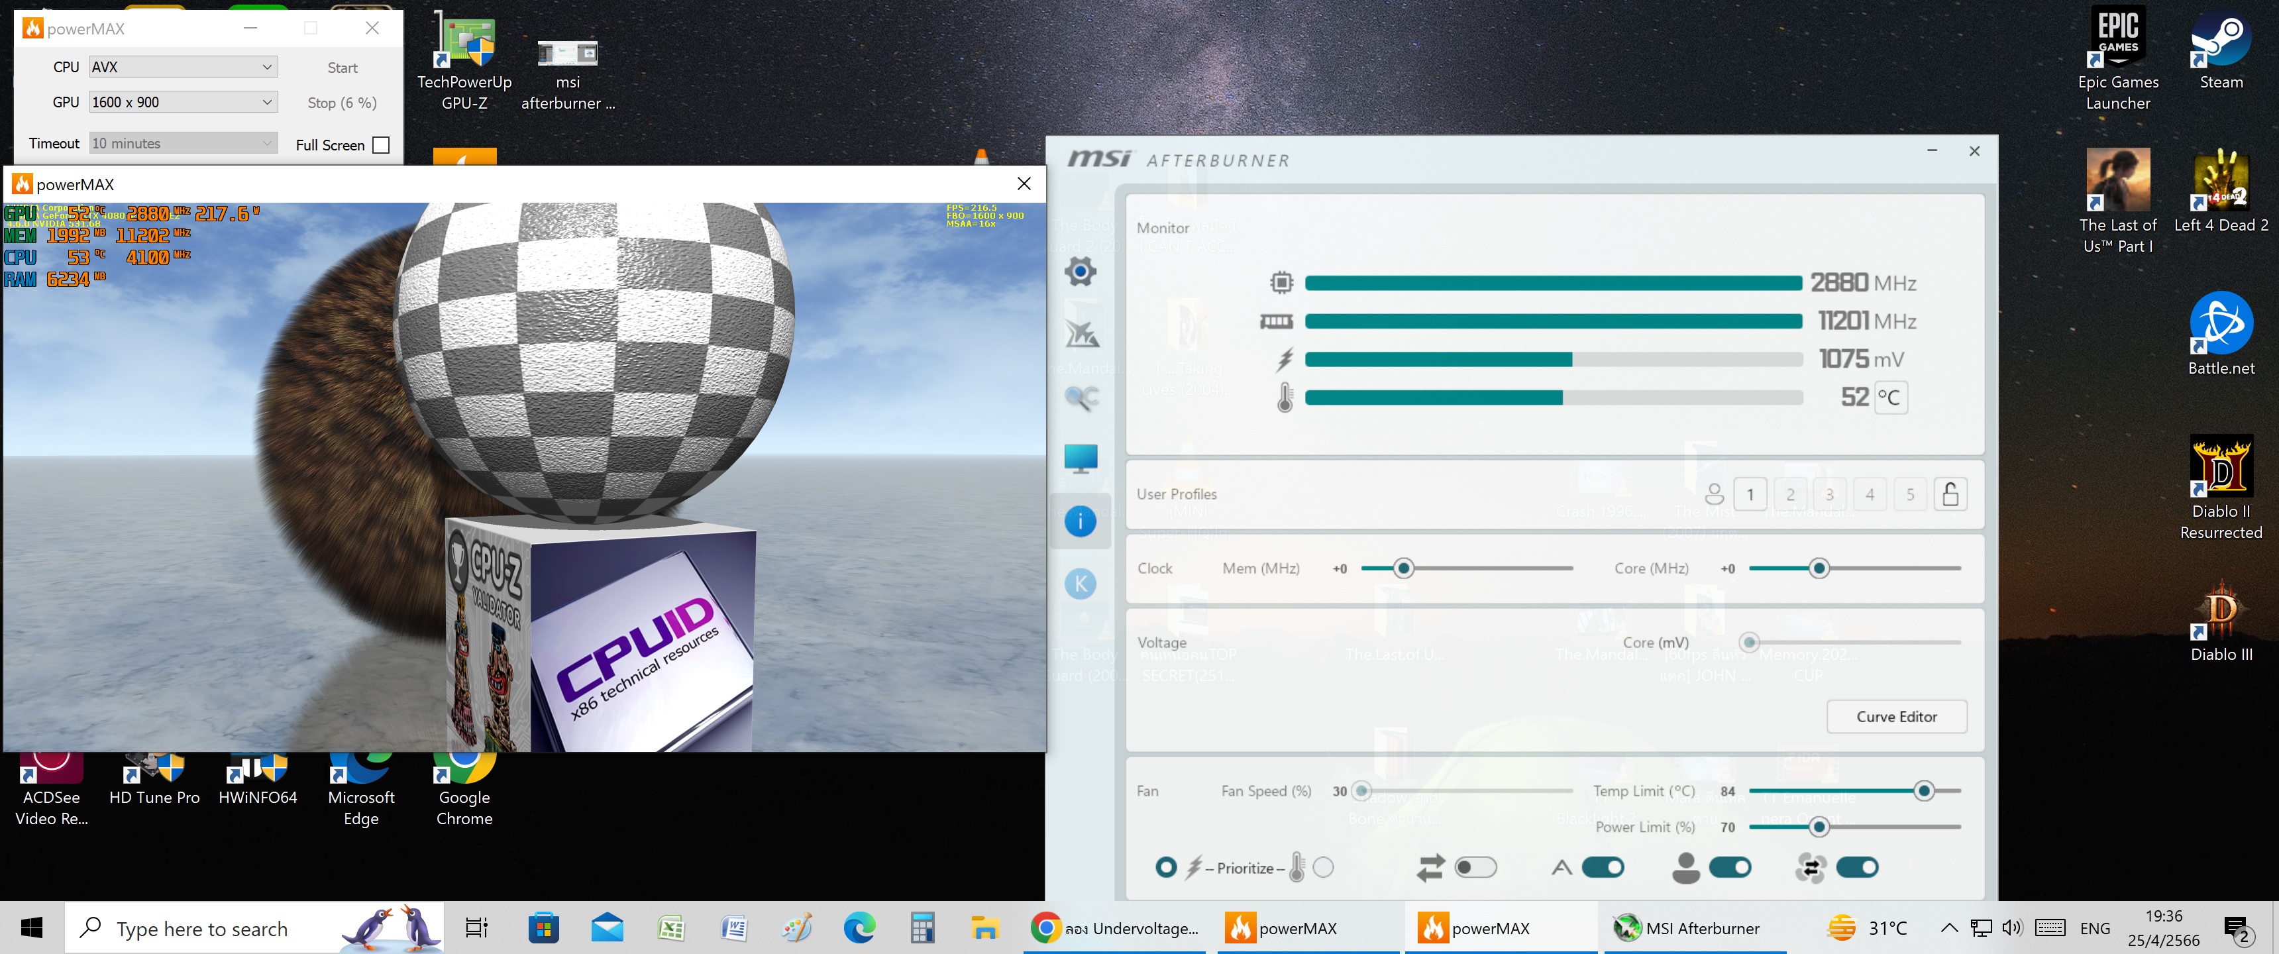The height and width of the screenshot is (954, 2279).
Task: Open Task View from taskbar
Action: [476, 927]
